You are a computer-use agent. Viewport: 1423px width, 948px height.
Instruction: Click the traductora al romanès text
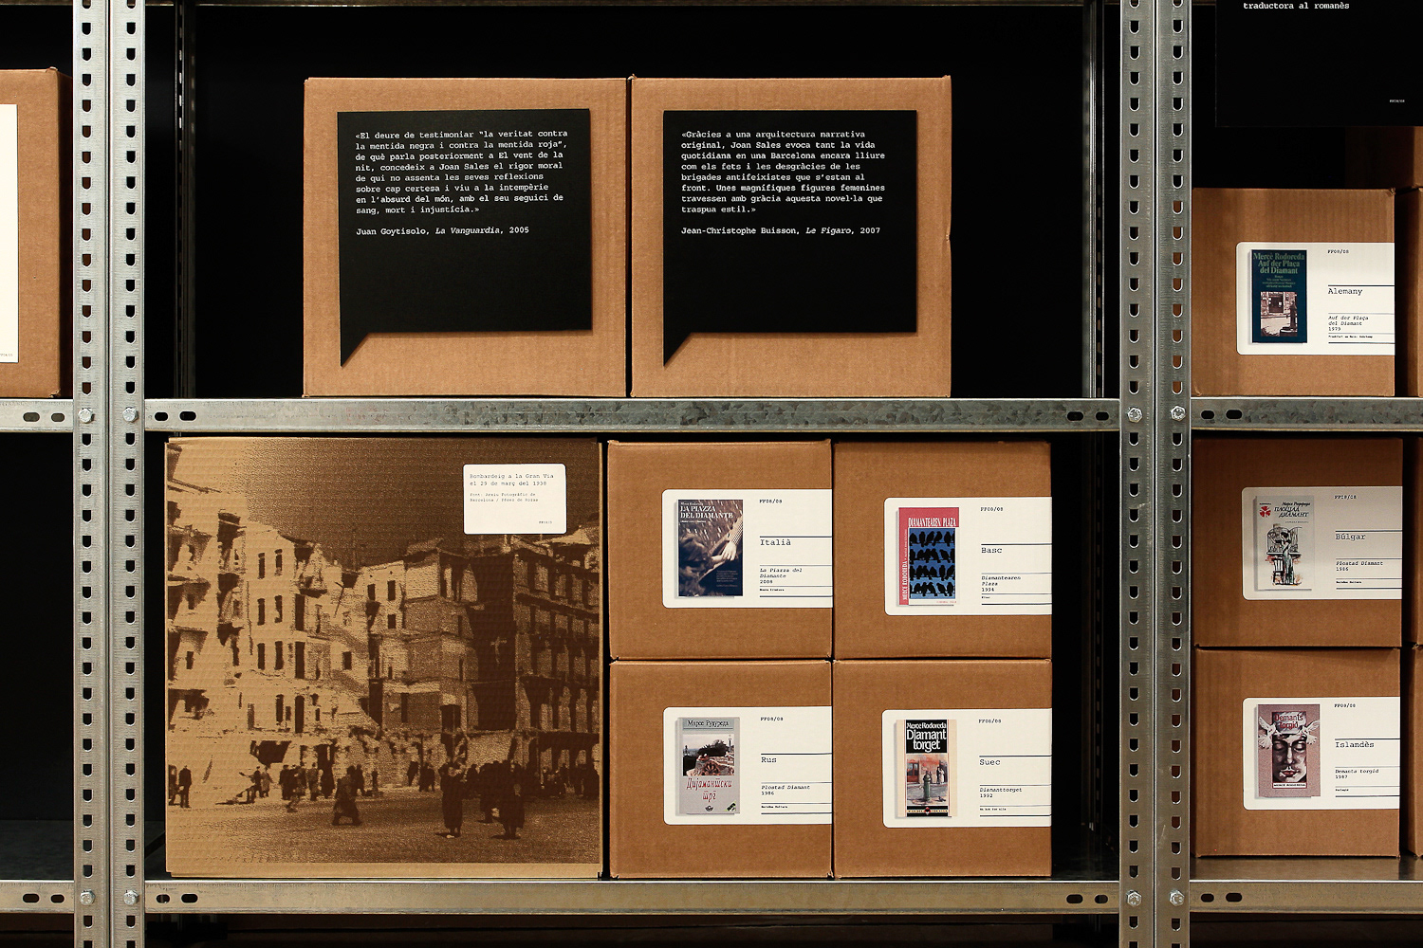coord(1296,6)
